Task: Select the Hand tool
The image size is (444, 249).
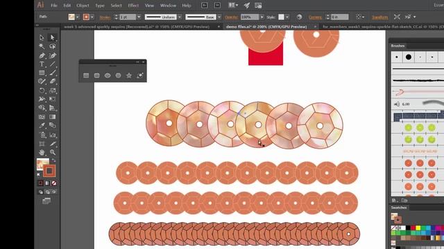Action: [42, 152]
